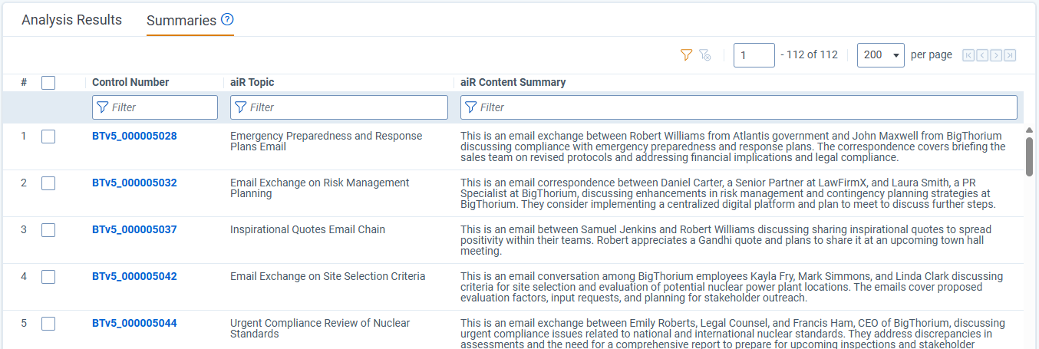
Task: Open document BTv5_000005032 link
Action: [134, 183]
